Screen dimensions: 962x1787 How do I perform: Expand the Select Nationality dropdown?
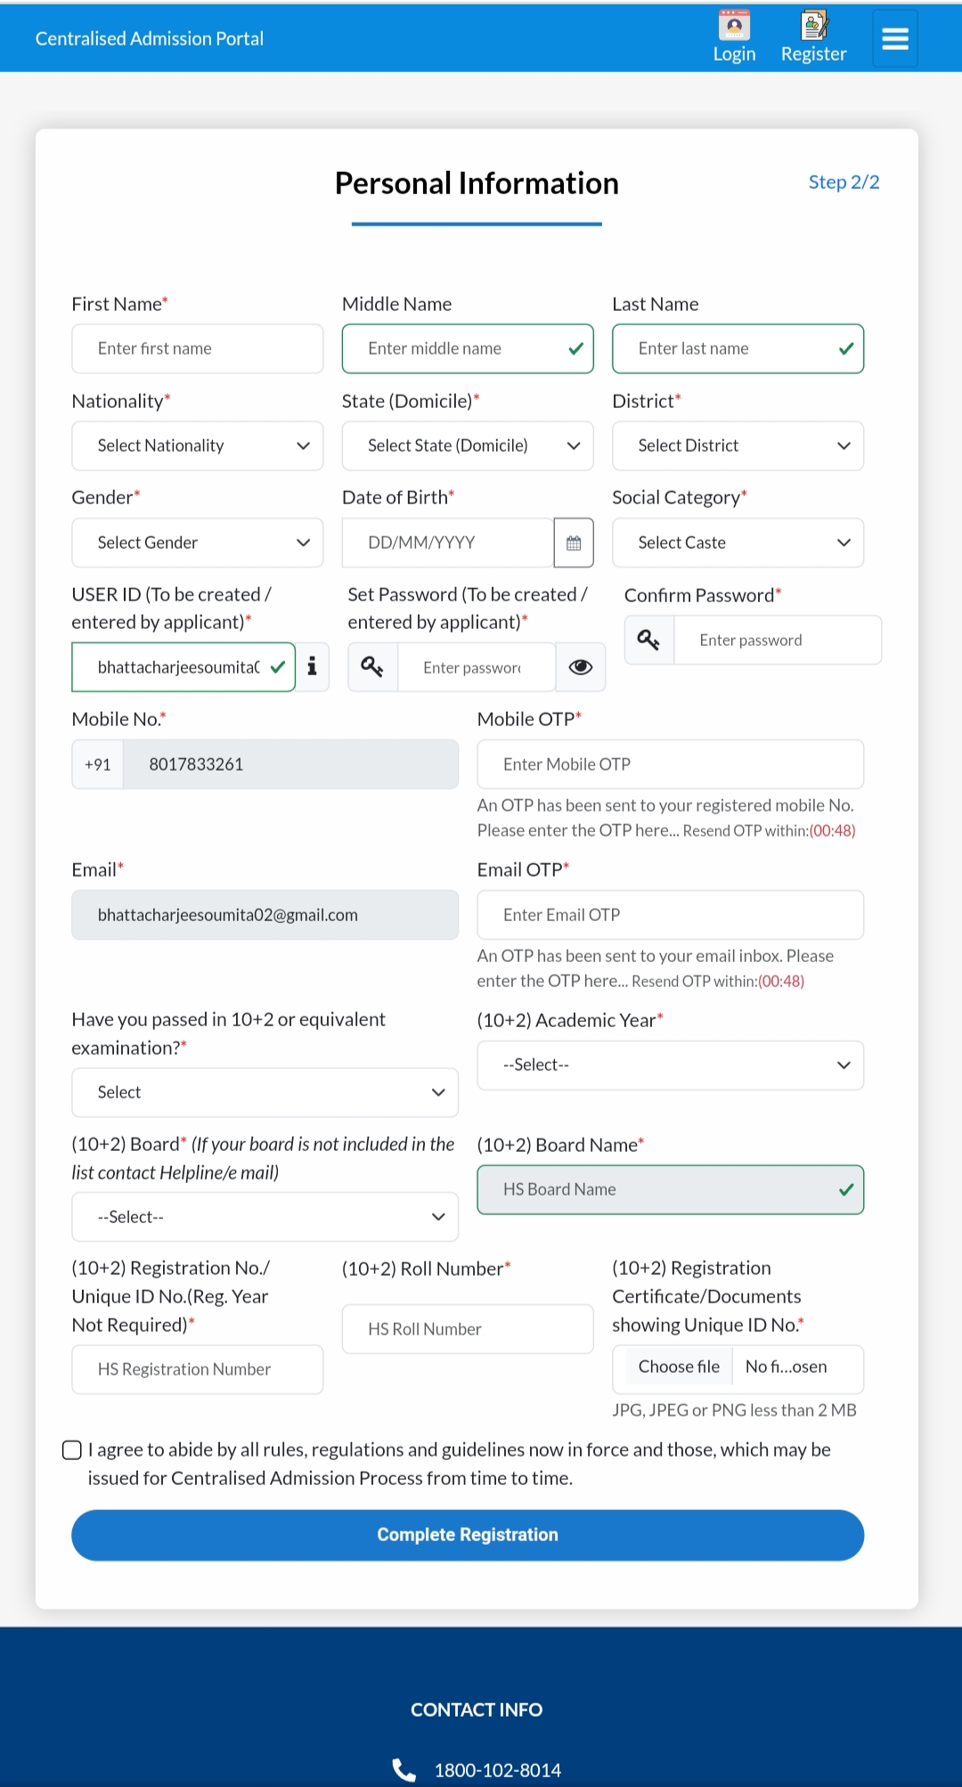(x=197, y=445)
